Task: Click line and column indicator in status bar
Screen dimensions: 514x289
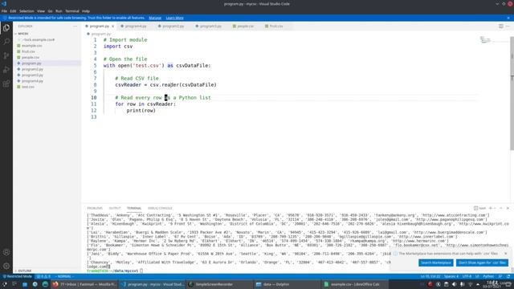Action: 430,276
